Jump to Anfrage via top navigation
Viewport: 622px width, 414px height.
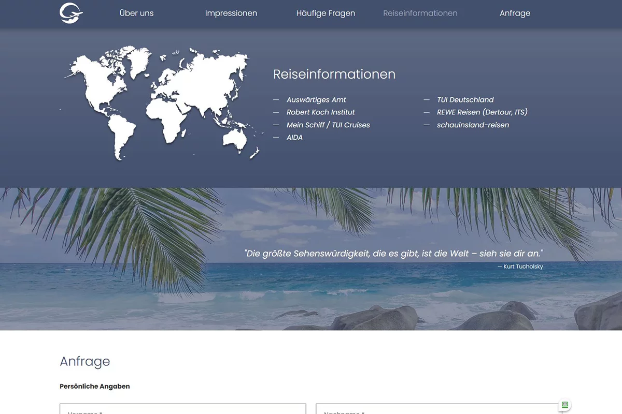pos(515,13)
